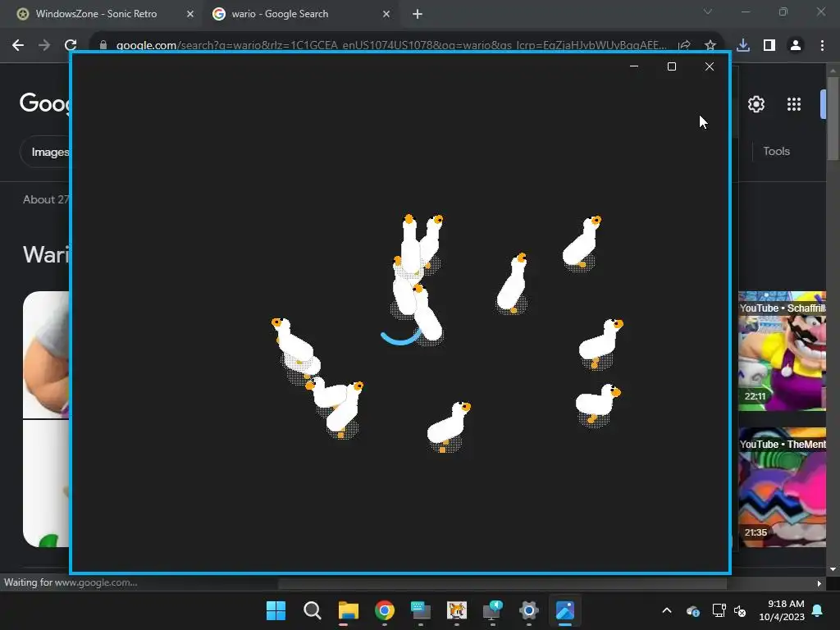Image resolution: width=840 pixels, height=630 pixels.
Task: Show hidden system tray icons
Action: (667, 610)
